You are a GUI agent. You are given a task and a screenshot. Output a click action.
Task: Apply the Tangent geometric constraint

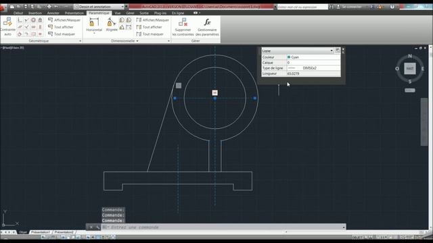pos(20,34)
